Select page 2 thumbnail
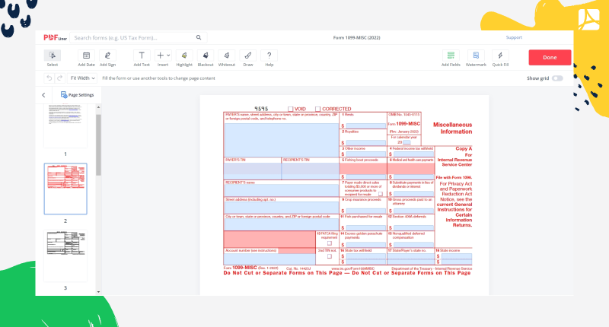 pos(65,189)
